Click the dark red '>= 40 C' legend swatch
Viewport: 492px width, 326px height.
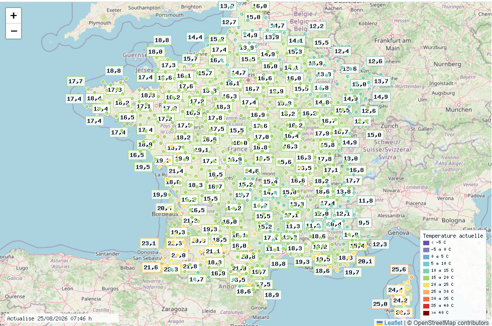426,312
